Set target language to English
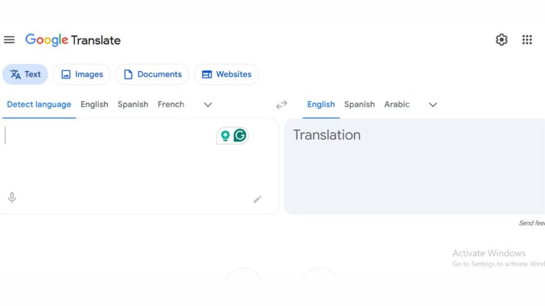The height and width of the screenshot is (306, 545). [x=321, y=105]
